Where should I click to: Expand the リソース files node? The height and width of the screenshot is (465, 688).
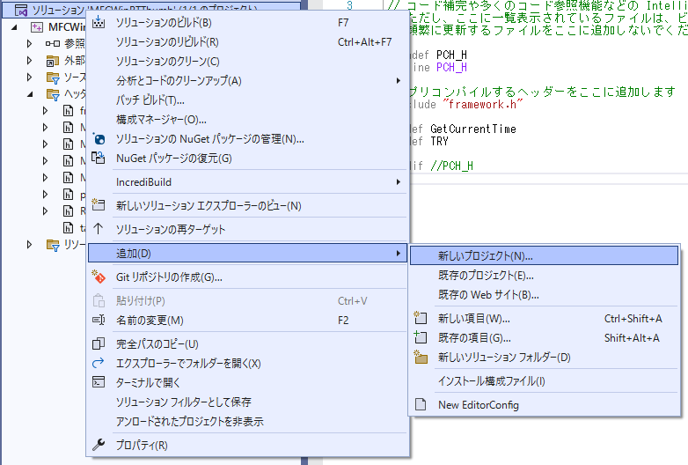[29, 244]
